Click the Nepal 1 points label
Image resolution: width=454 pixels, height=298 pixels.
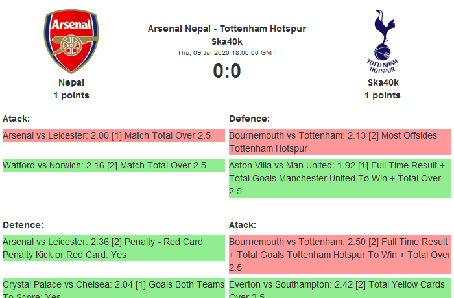(71, 95)
